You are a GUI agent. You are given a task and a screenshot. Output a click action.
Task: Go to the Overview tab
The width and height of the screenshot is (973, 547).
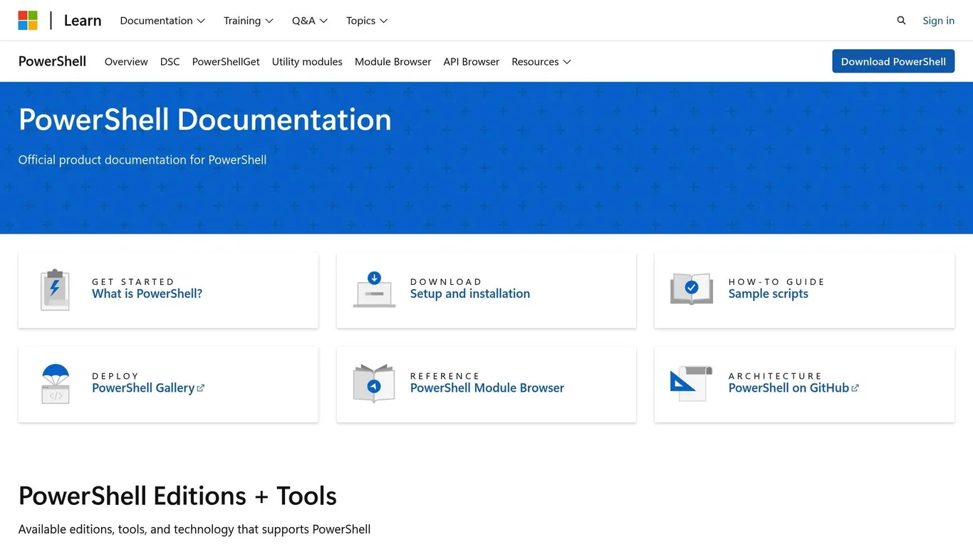(126, 62)
